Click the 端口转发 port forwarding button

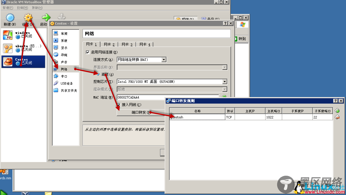(x=141, y=112)
